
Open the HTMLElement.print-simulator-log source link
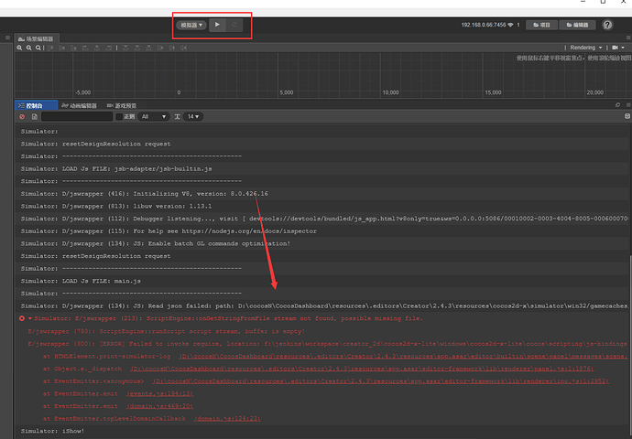point(403,356)
